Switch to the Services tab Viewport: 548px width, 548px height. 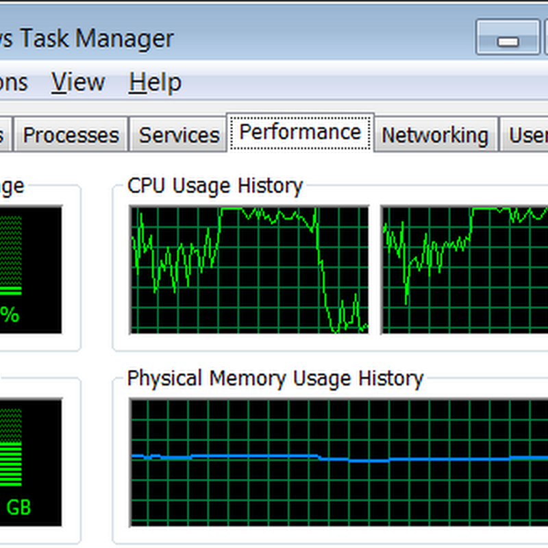pos(179,135)
